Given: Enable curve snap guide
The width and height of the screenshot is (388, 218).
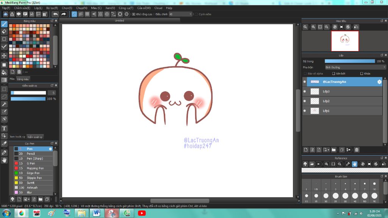Looking at the screenshot, I should coord(113,14).
